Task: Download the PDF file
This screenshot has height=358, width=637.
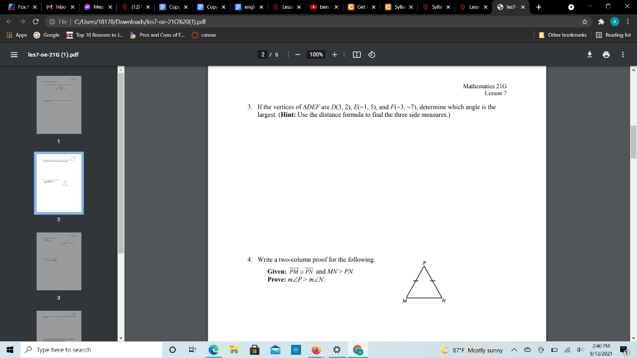Action: [590, 55]
